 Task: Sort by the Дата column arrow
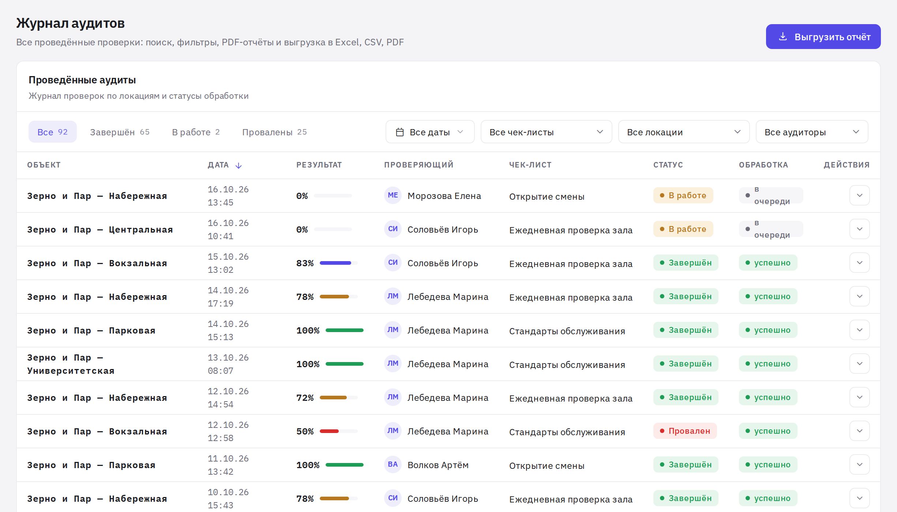coord(239,165)
